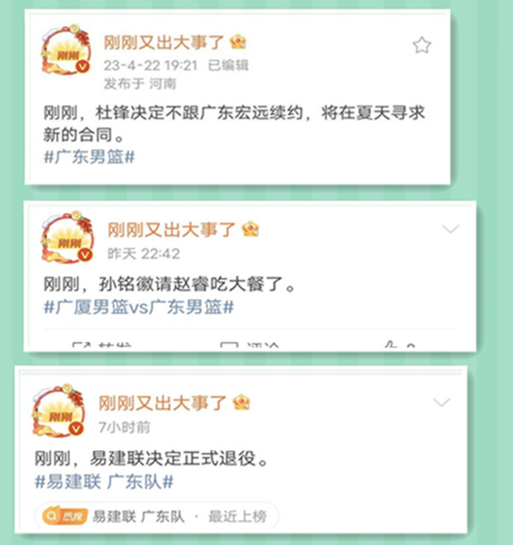Screen dimensions: 513x545
Task: Click crown membership badge in third post
Action: (x=242, y=402)
